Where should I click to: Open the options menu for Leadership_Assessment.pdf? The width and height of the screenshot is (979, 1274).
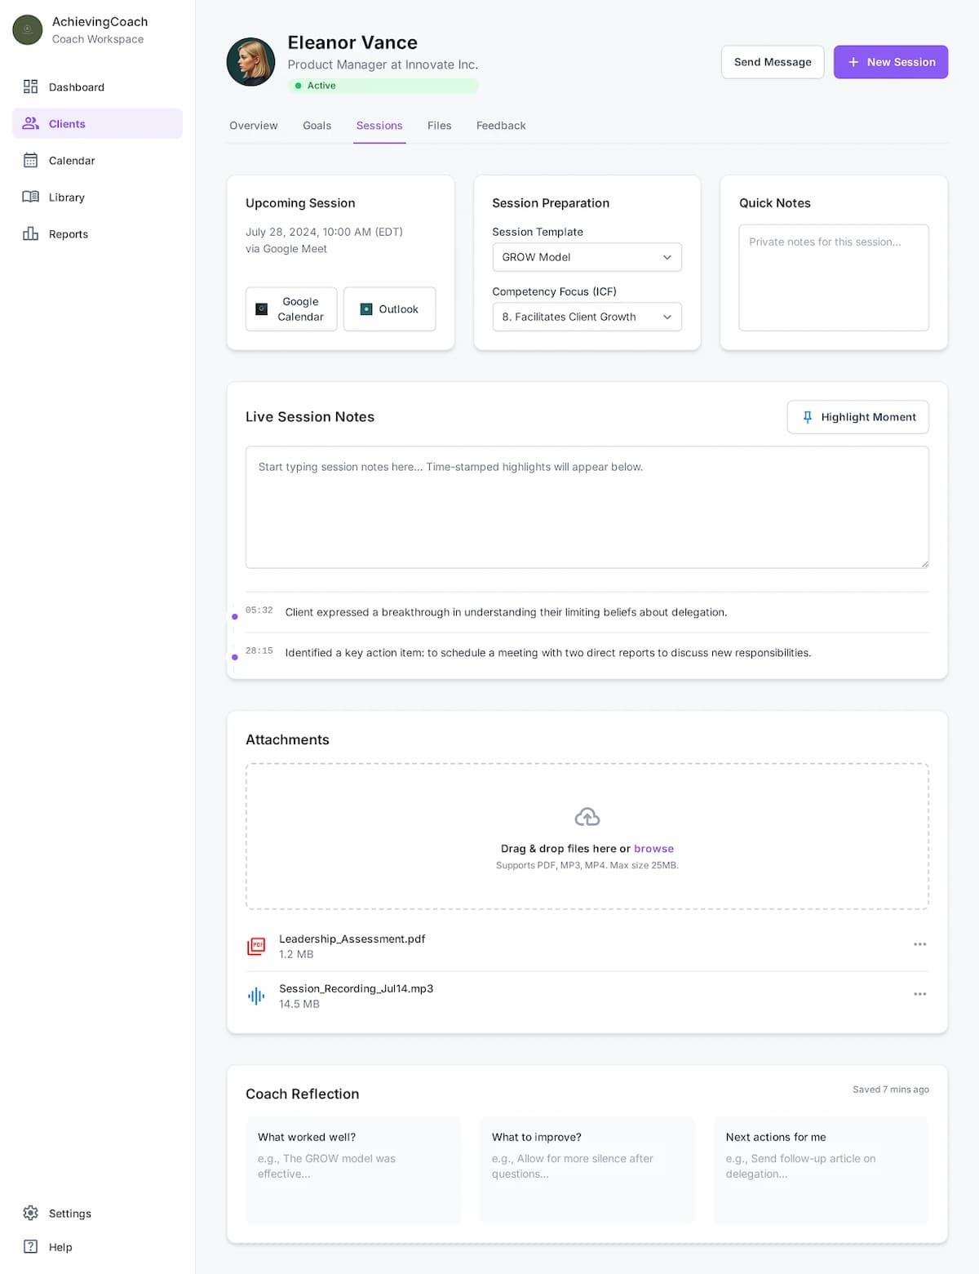(920, 944)
